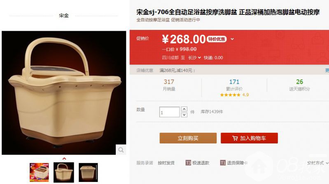
Task: Click the 立刻购买 buy now button
Action: click(x=188, y=138)
